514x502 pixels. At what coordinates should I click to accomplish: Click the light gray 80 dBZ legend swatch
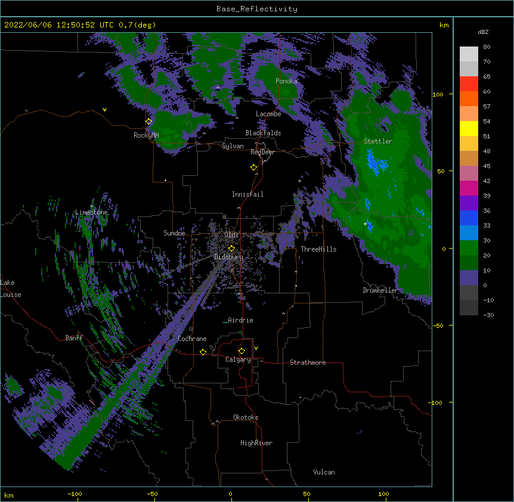(469, 54)
